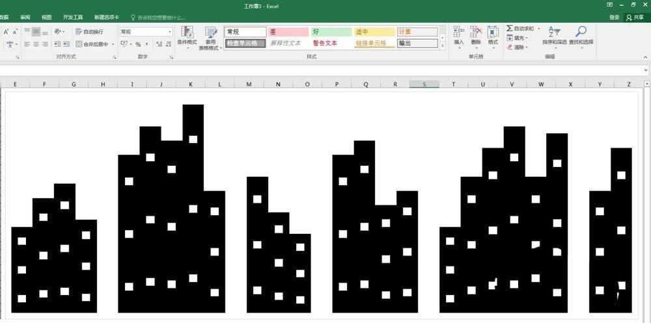Toggle middle vertical alignment button
Image resolution: width=651 pixels, height=323 pixels.
tap(36, 31)
